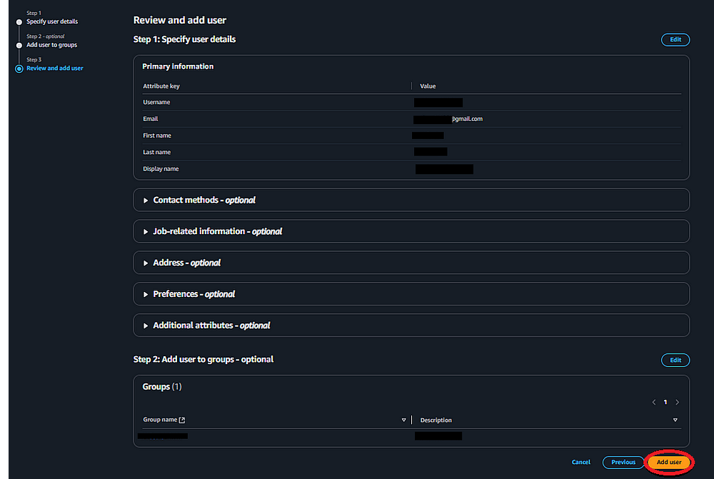Click the Step 2 circle indicator

[19, 45]
